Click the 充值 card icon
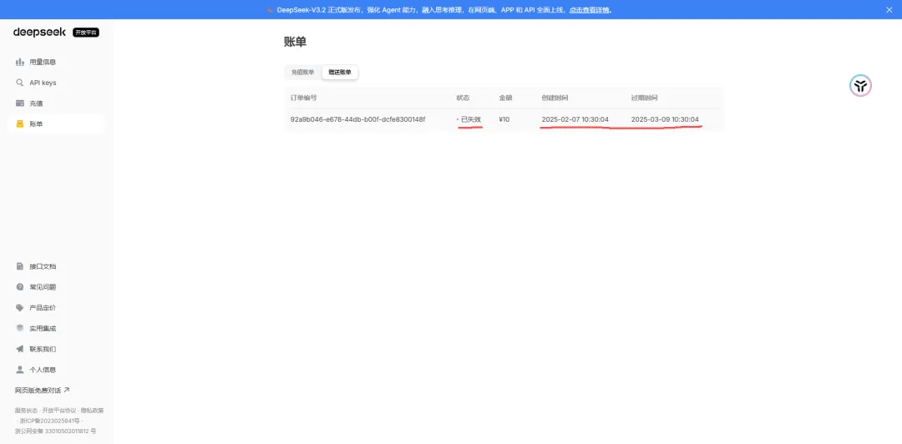Image resolution: width=902 pixels, height=444 pixels. click(19, 103)
